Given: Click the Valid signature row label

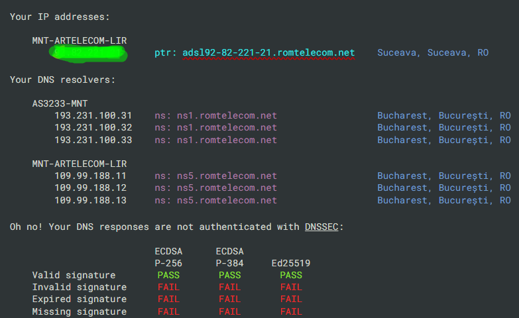Looking at the screenshot, I should click(x=74, y=275).
